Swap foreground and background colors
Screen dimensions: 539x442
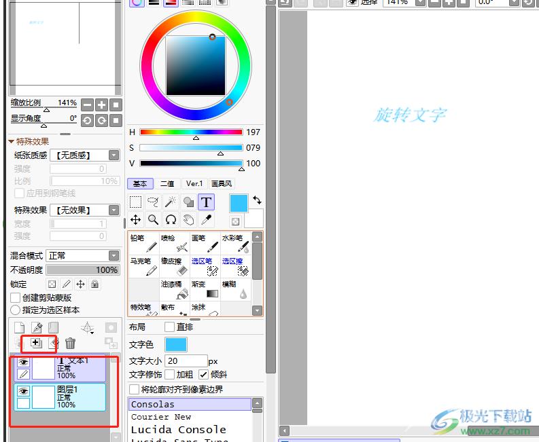point(257,200)
